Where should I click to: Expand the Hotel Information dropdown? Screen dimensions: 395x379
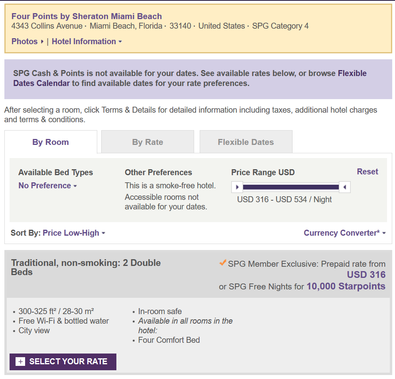coord(87,41)
